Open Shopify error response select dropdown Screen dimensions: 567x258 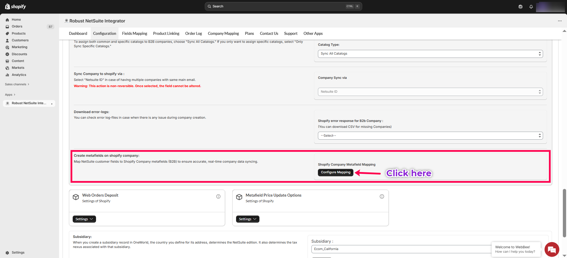point(430,136)
